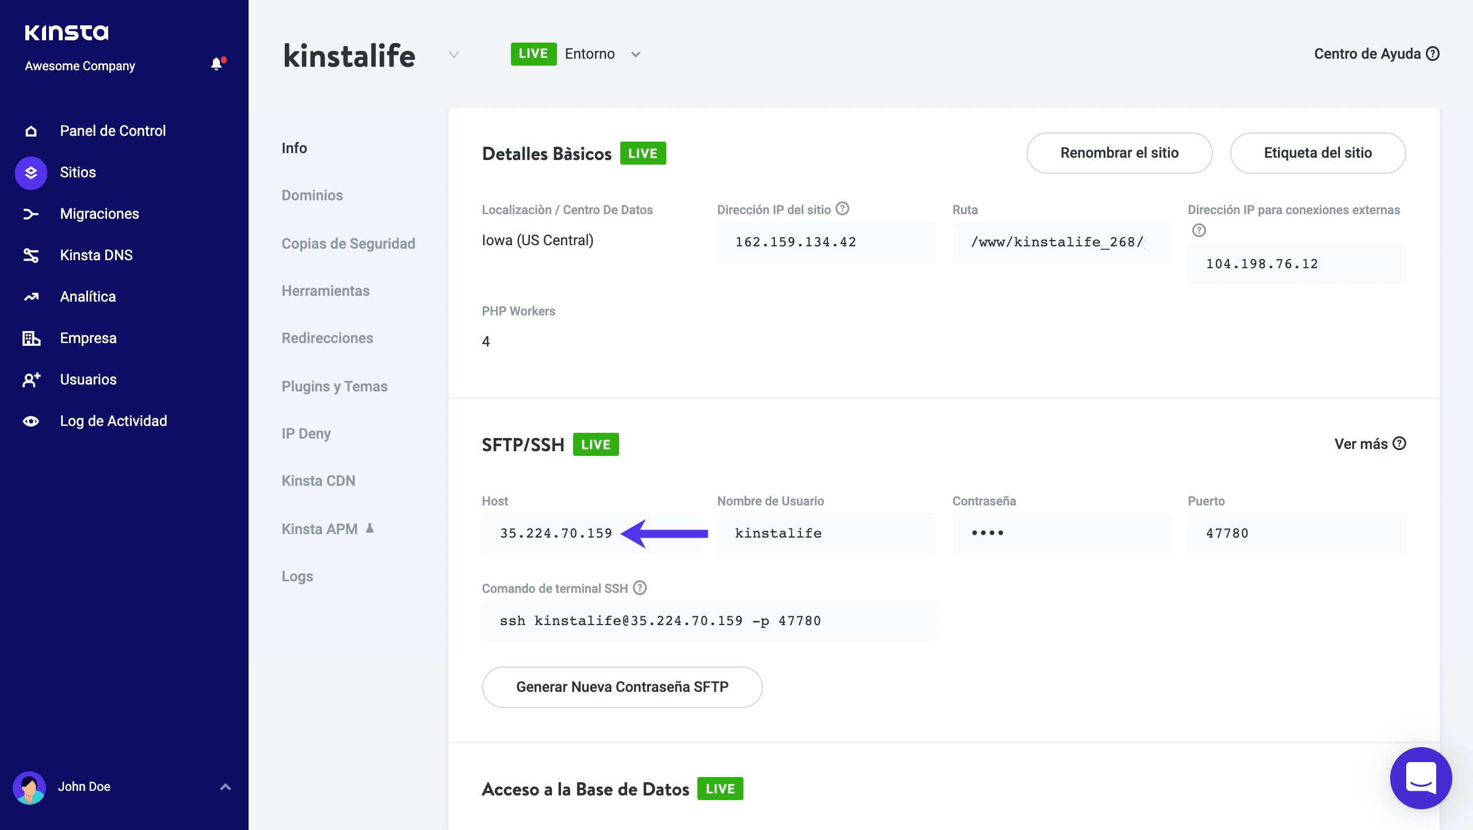Click help icon next to Dirección IP del sitio
Viewport: 1473px width, 830px height.
(x=842, y=208)
